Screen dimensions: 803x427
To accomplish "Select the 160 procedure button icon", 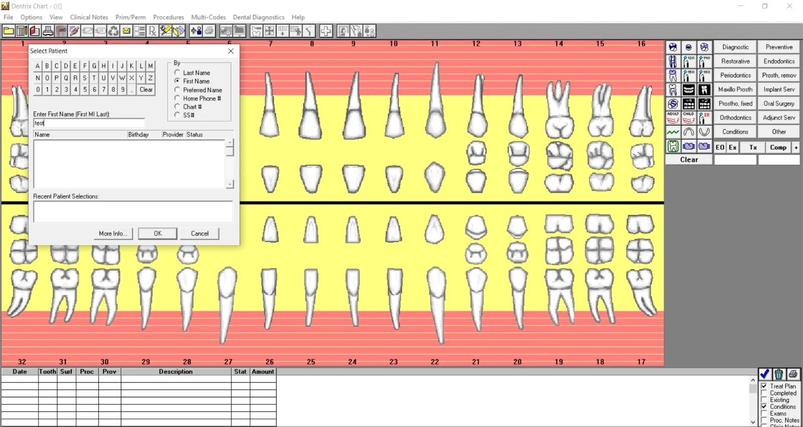I will coord(705,75).
